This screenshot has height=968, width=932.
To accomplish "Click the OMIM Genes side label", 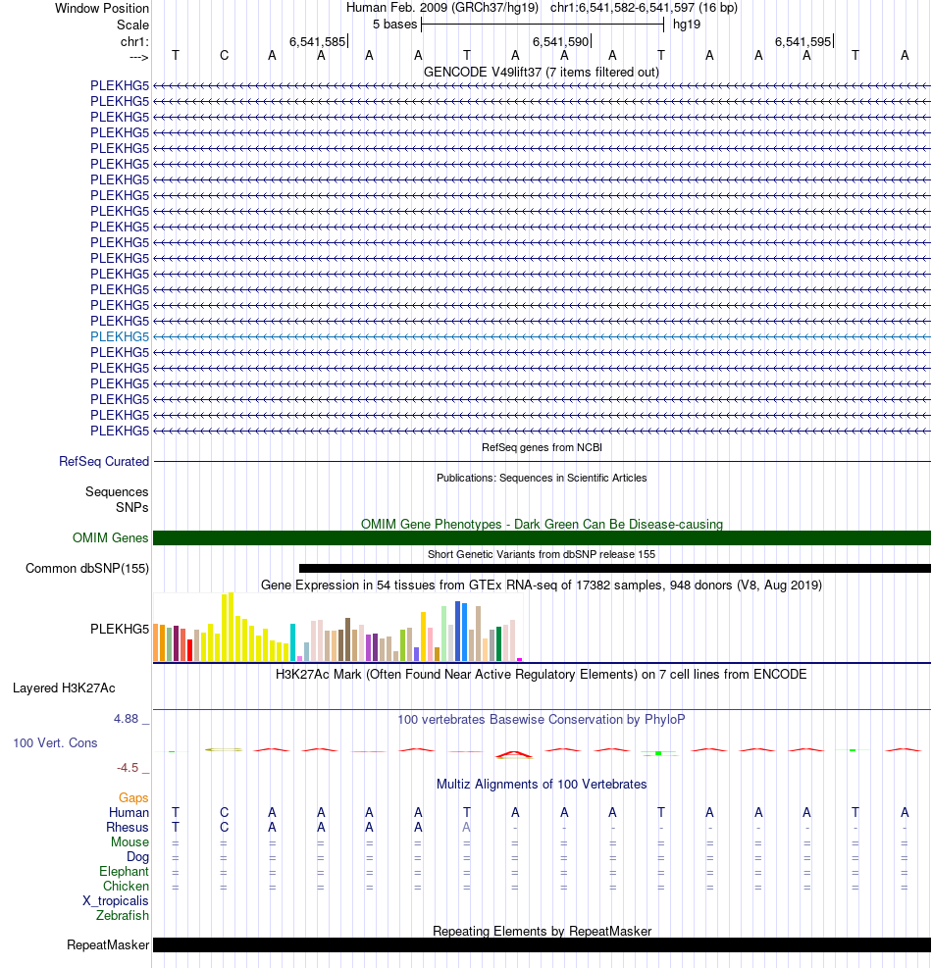I will (111, 537).
